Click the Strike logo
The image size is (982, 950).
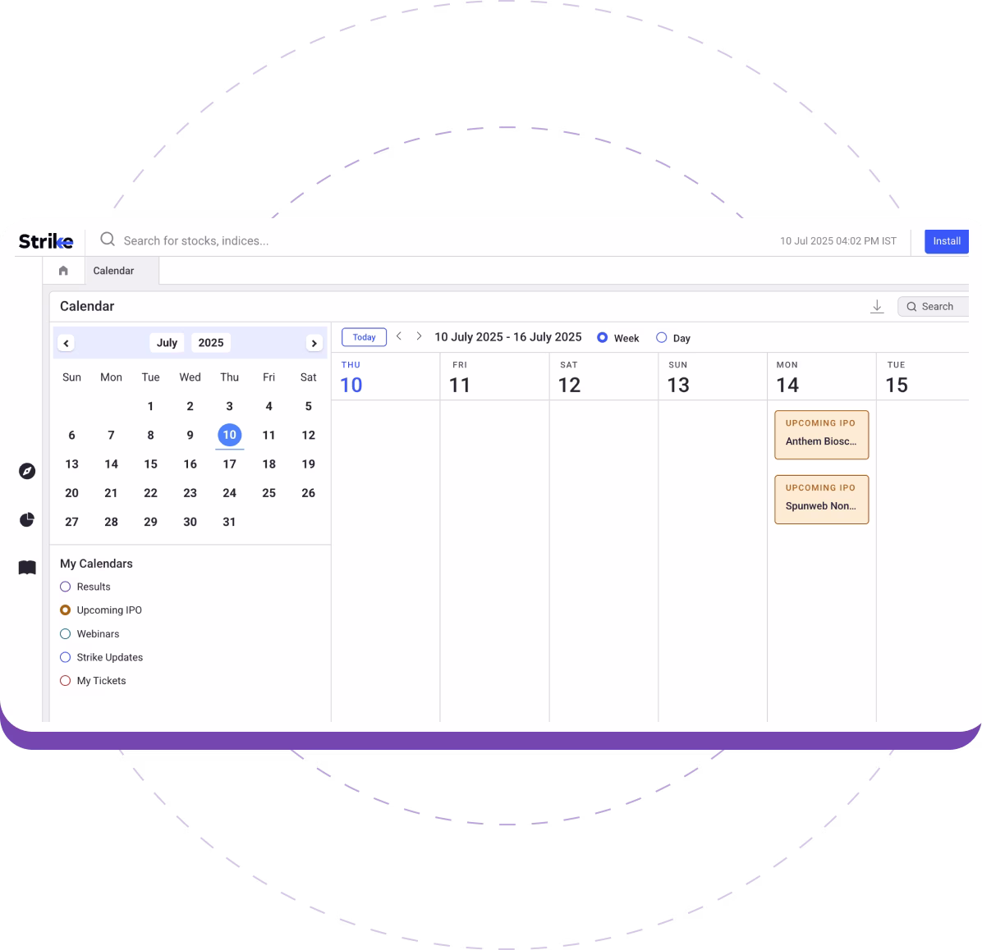point(46,240)
